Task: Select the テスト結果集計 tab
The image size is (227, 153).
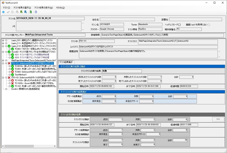Action: [66, 62]
